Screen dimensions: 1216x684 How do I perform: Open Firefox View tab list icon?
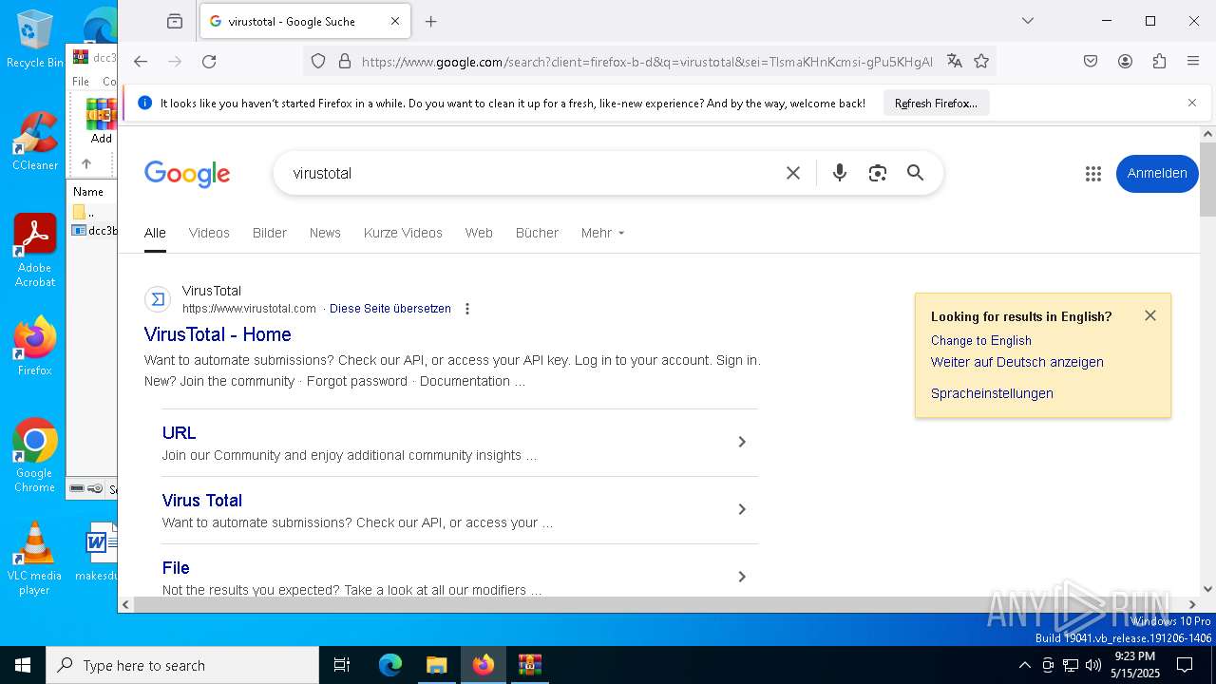175,21
